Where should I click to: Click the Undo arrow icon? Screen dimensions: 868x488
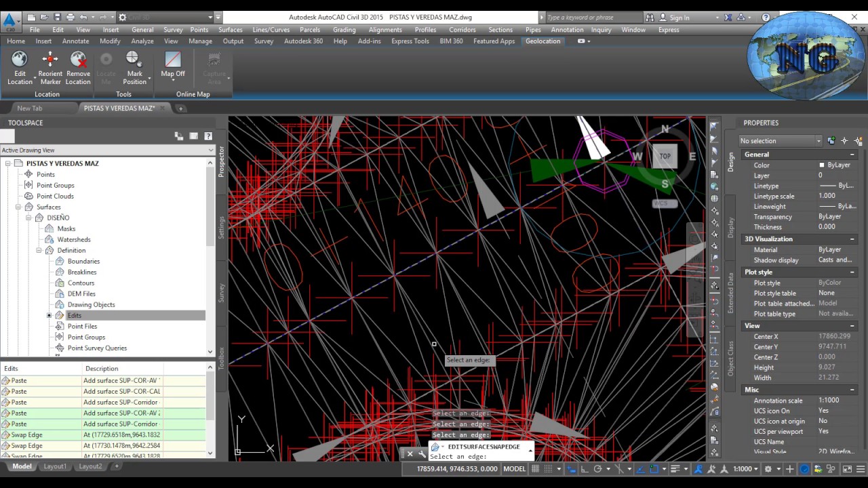pyautogui.click(x=83, y=17)
